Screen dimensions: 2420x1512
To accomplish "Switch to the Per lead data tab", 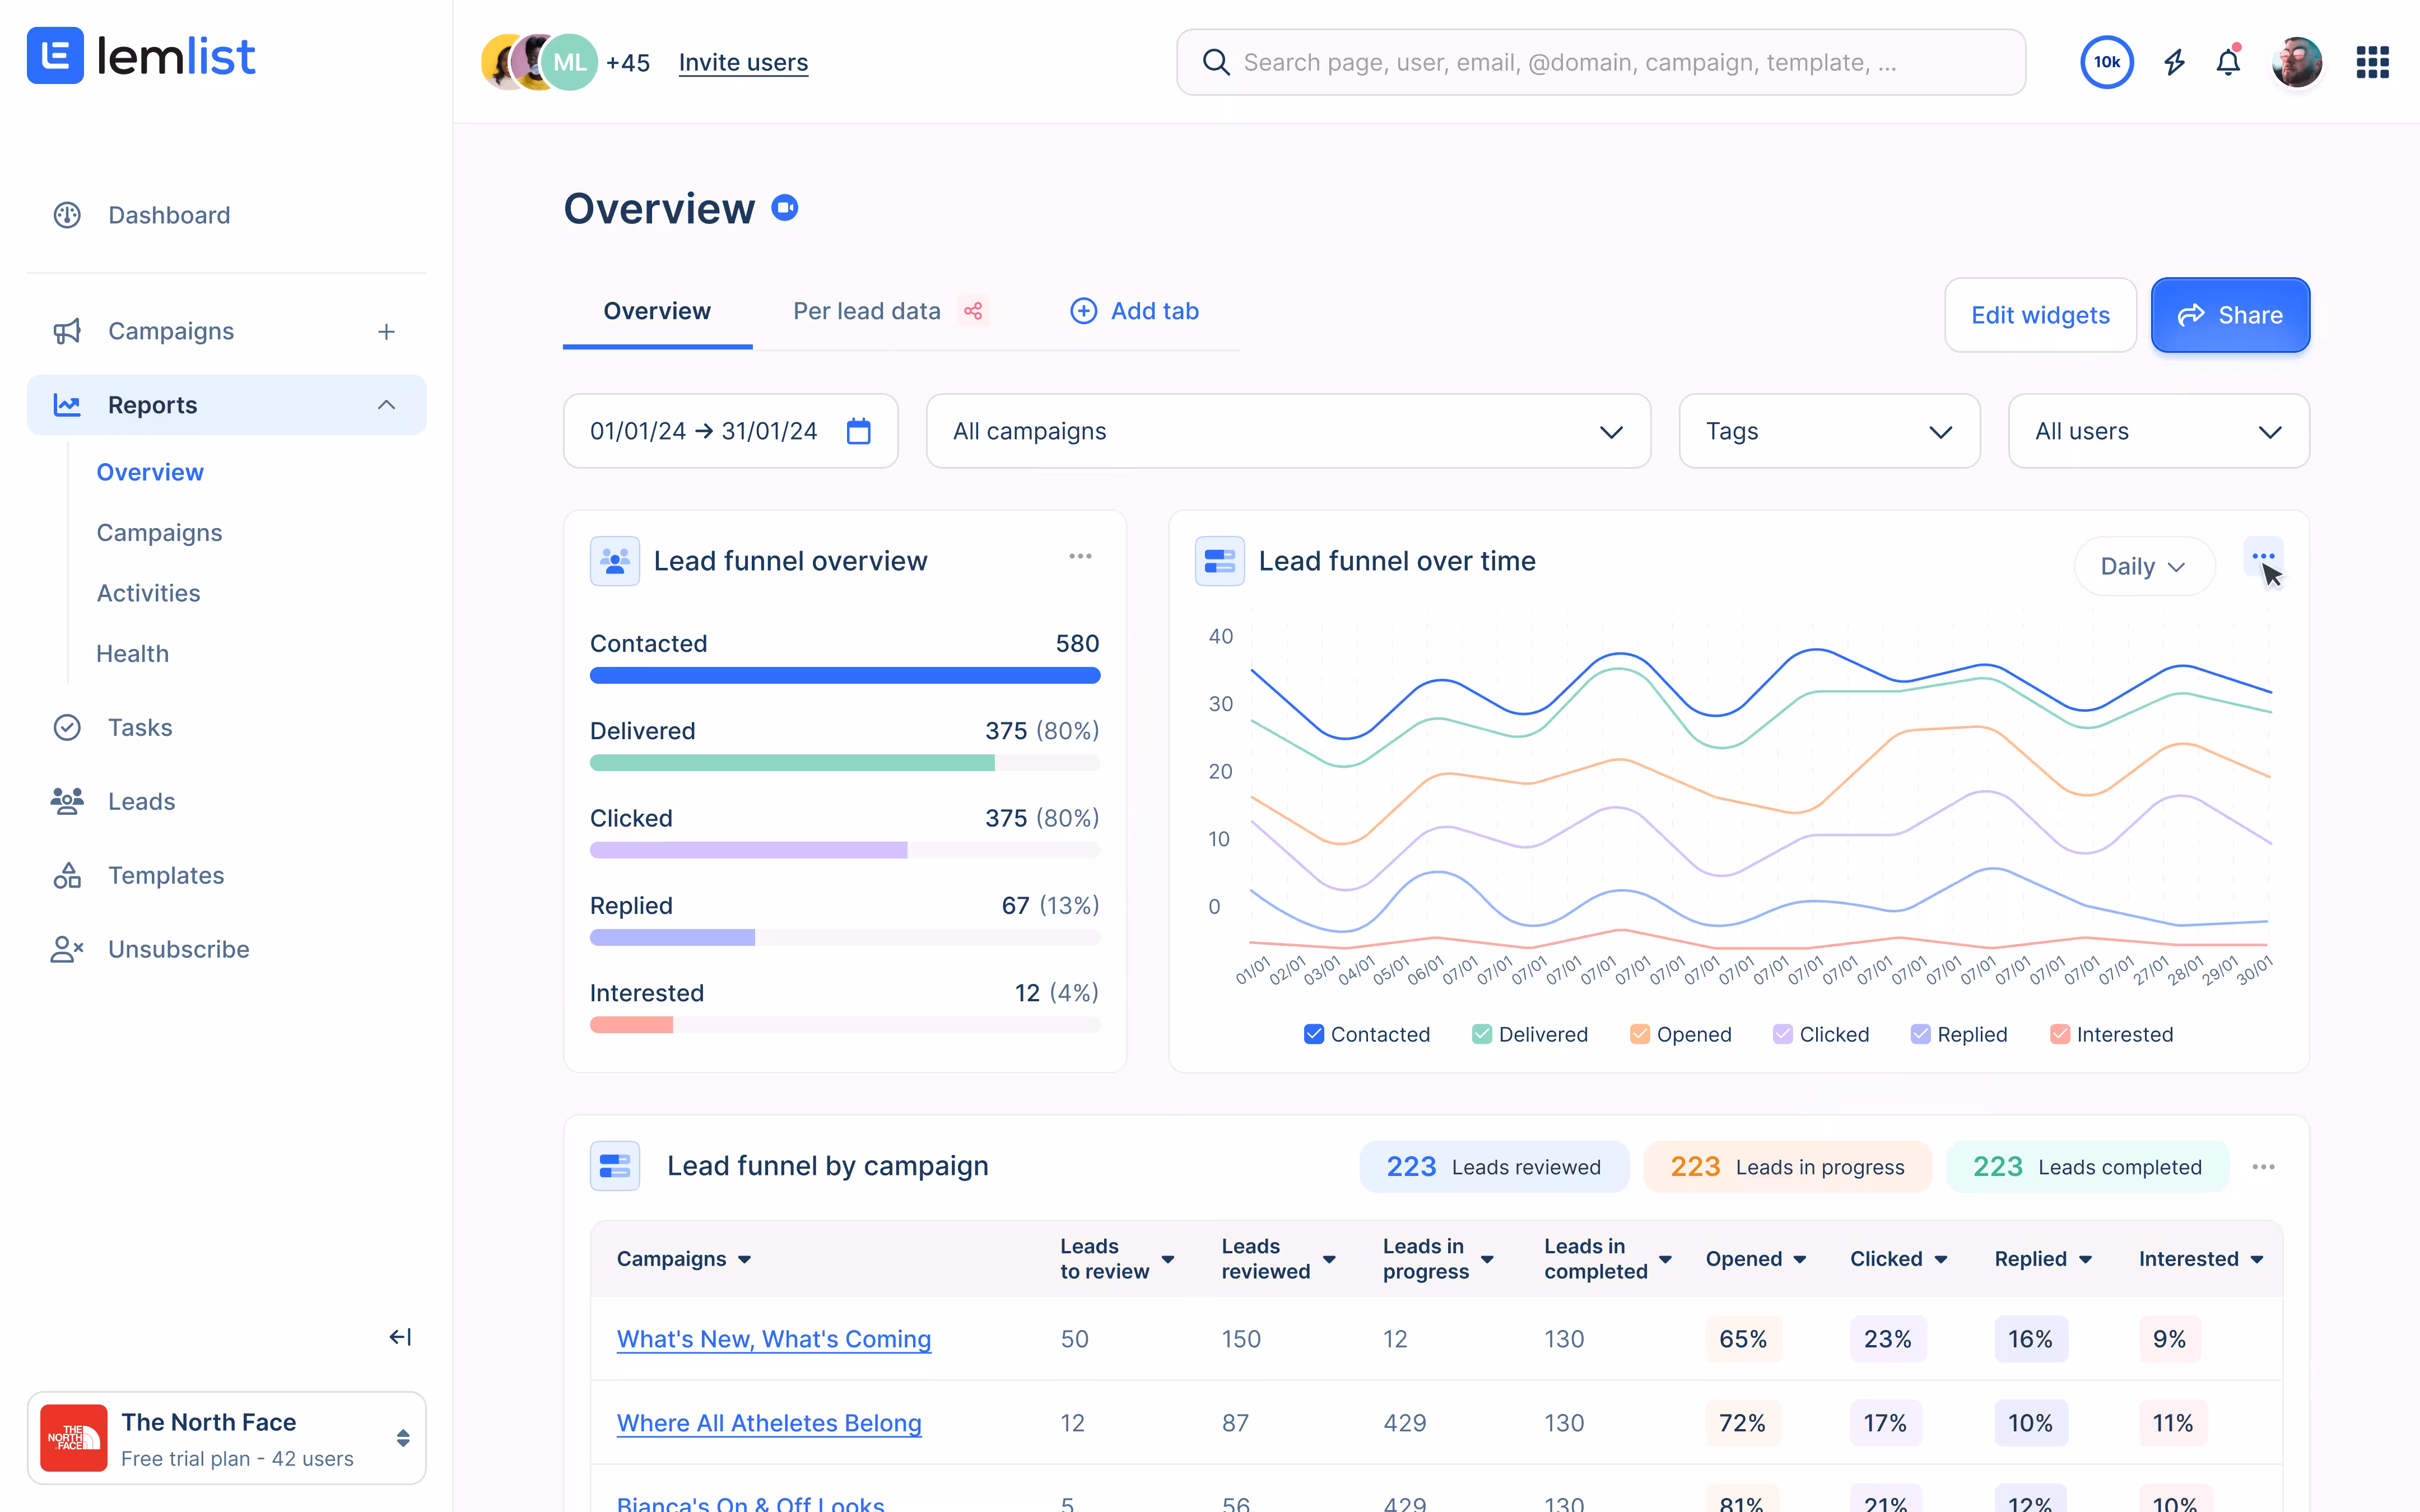I will tap(866, 311).
